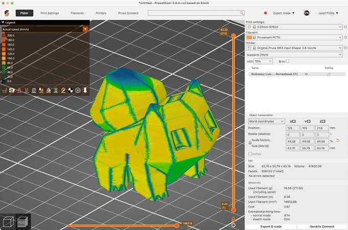Toggle center of gravity marker icon
Screen dimensions: 348x230
pyautogui.click(x=71, y=90)
